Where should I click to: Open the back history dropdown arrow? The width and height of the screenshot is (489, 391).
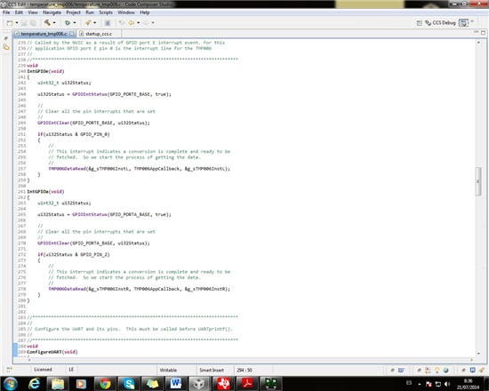click(138, 23)
